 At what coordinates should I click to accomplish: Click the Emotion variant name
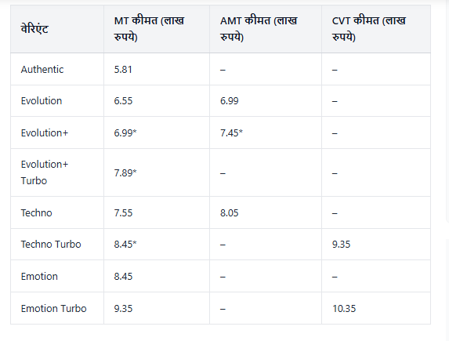coord(39,276)
